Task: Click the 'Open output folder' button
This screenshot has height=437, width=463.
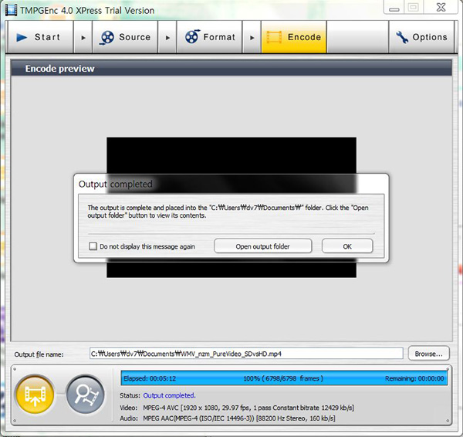Action: [262, 246]
